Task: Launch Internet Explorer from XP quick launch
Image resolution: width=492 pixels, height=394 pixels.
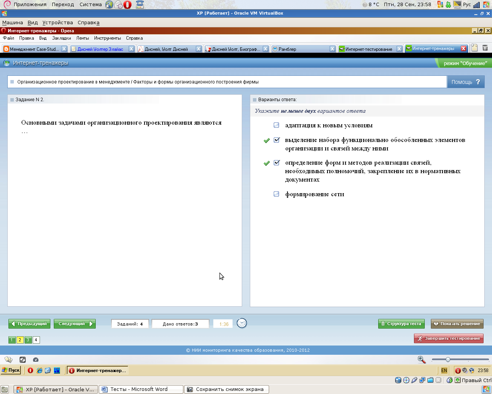Action: 39,371
